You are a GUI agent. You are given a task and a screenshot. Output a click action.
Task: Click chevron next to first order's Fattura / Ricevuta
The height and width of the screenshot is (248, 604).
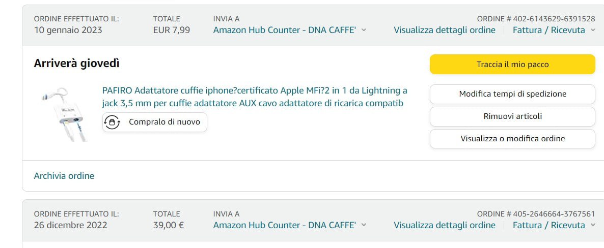(x=593, y=30)
